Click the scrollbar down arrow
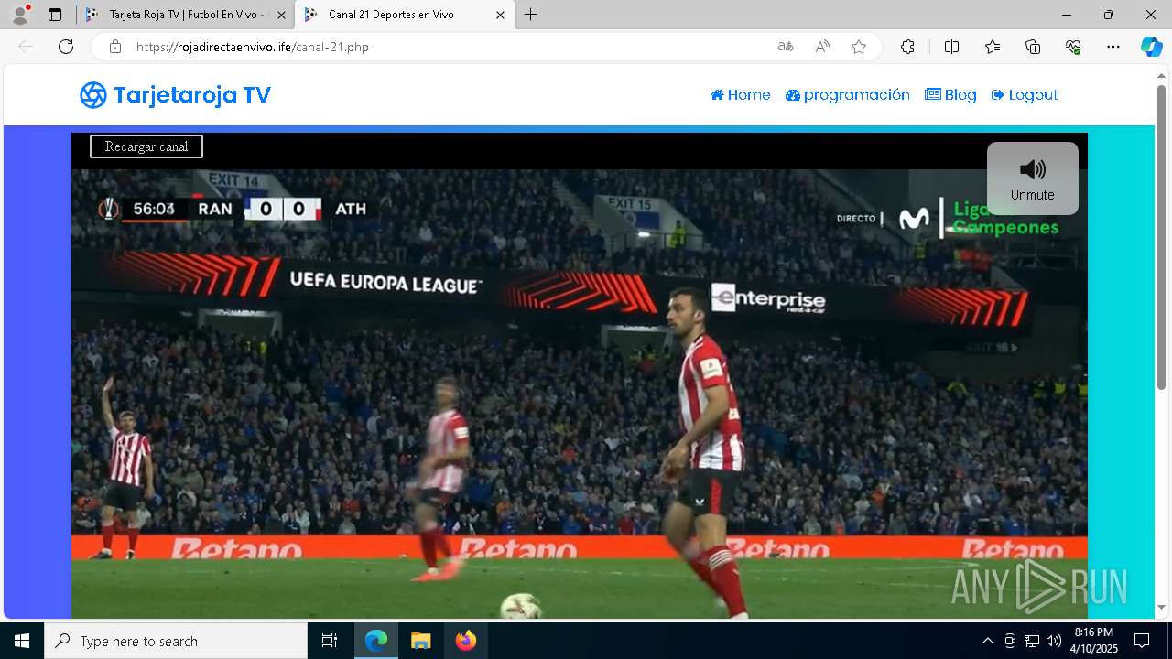 coord(1161,608)
